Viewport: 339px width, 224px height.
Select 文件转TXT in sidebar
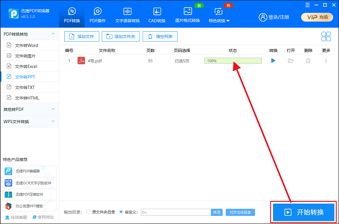[29, 87]
